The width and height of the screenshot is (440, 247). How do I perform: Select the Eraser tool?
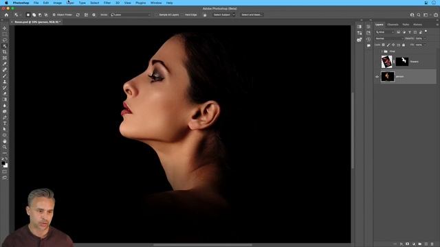[5, 93]
